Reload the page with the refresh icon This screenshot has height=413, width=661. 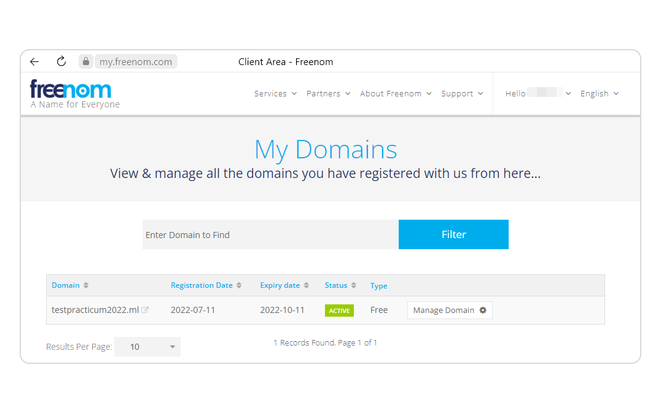[61, 61]
